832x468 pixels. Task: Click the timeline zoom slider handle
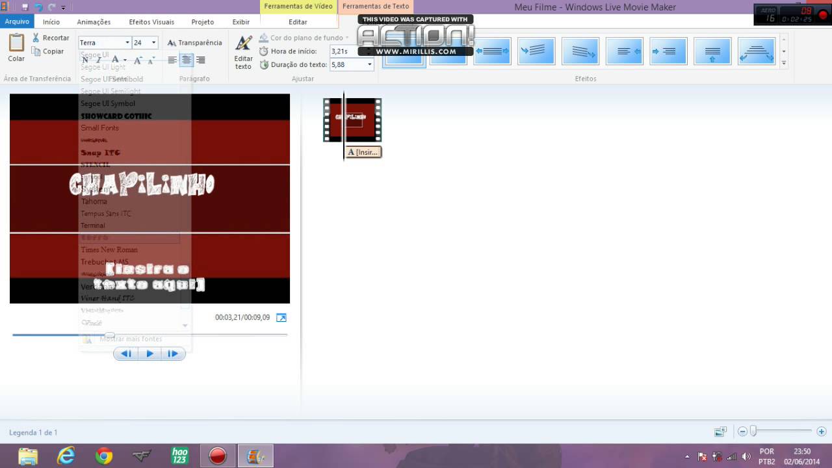[x=753, y=431]
